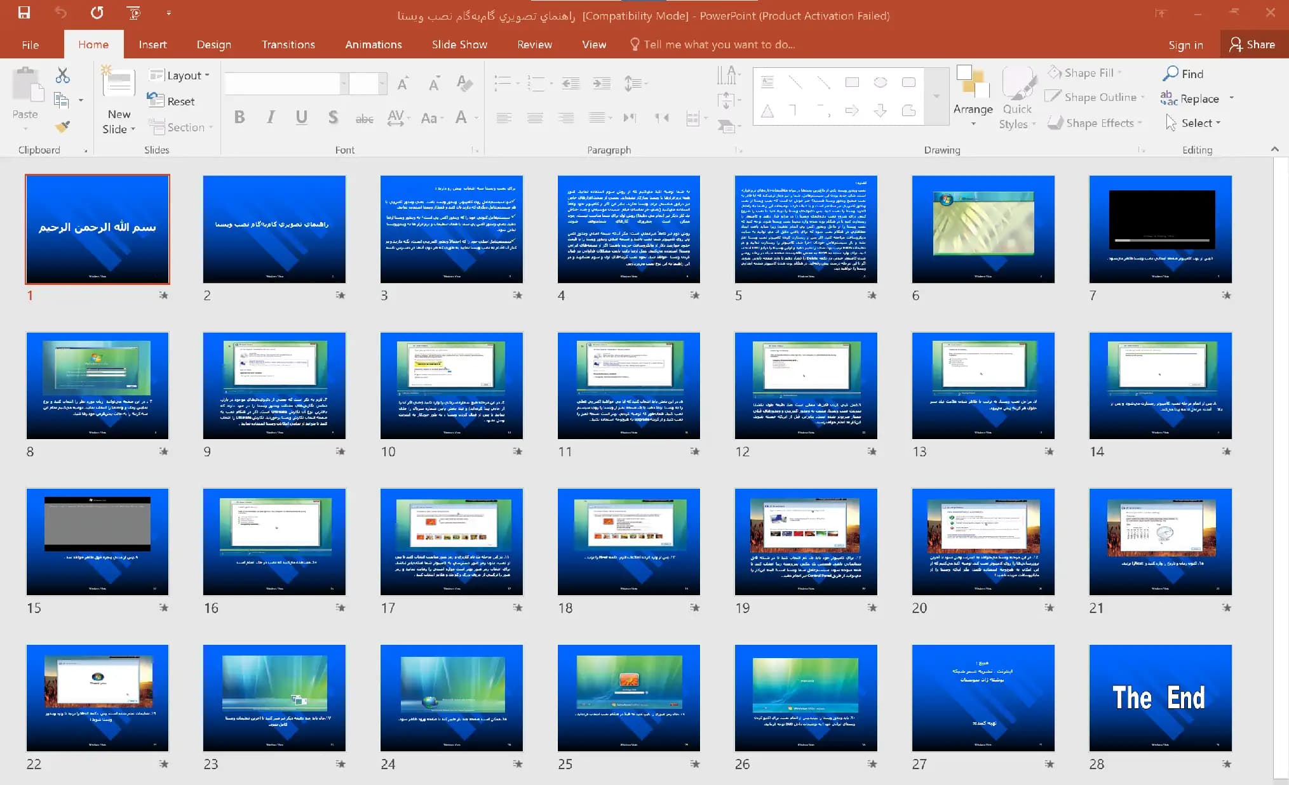Screen dimensions: 1289x785
Task: Expand the Shape Fill dropdown
Action: click(x=1119, y=72)
